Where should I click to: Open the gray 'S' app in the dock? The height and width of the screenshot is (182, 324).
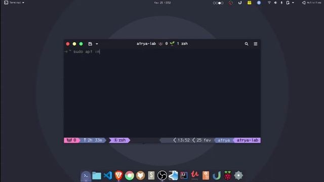click(x=151, y=175)
